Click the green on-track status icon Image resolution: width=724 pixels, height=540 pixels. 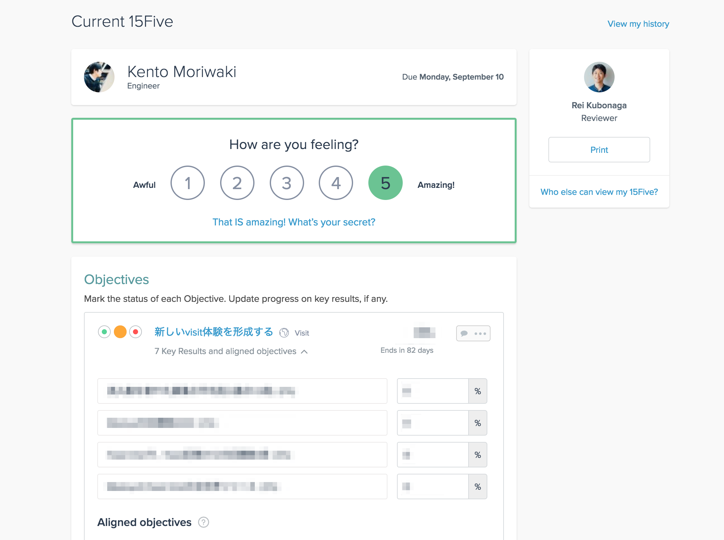[x=104, y=332]
